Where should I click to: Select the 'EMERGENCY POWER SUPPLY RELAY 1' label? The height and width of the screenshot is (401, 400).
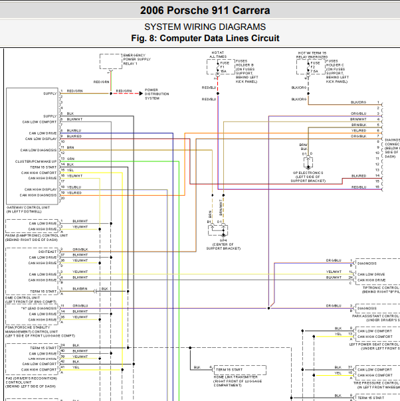point(137,59)
